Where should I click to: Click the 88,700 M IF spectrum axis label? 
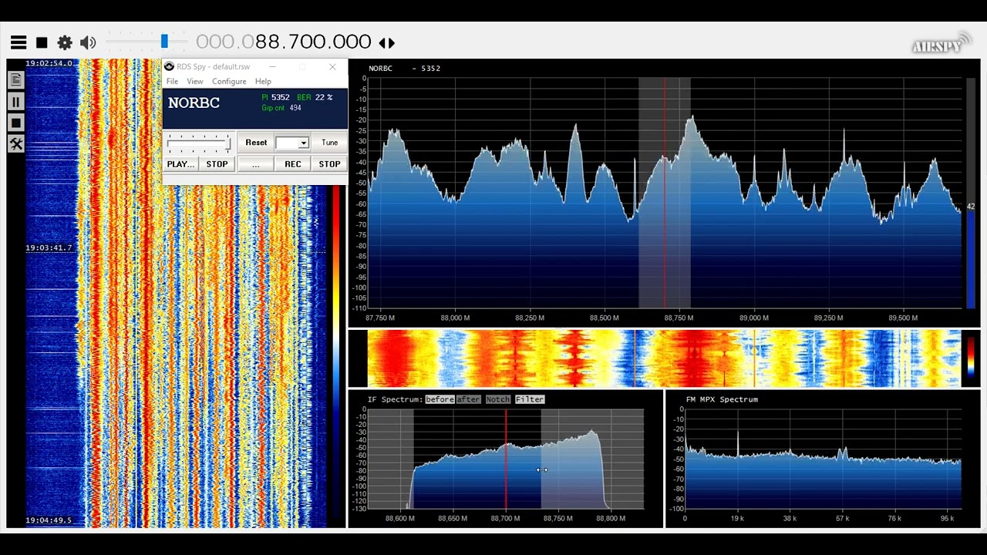pos(505,518)
